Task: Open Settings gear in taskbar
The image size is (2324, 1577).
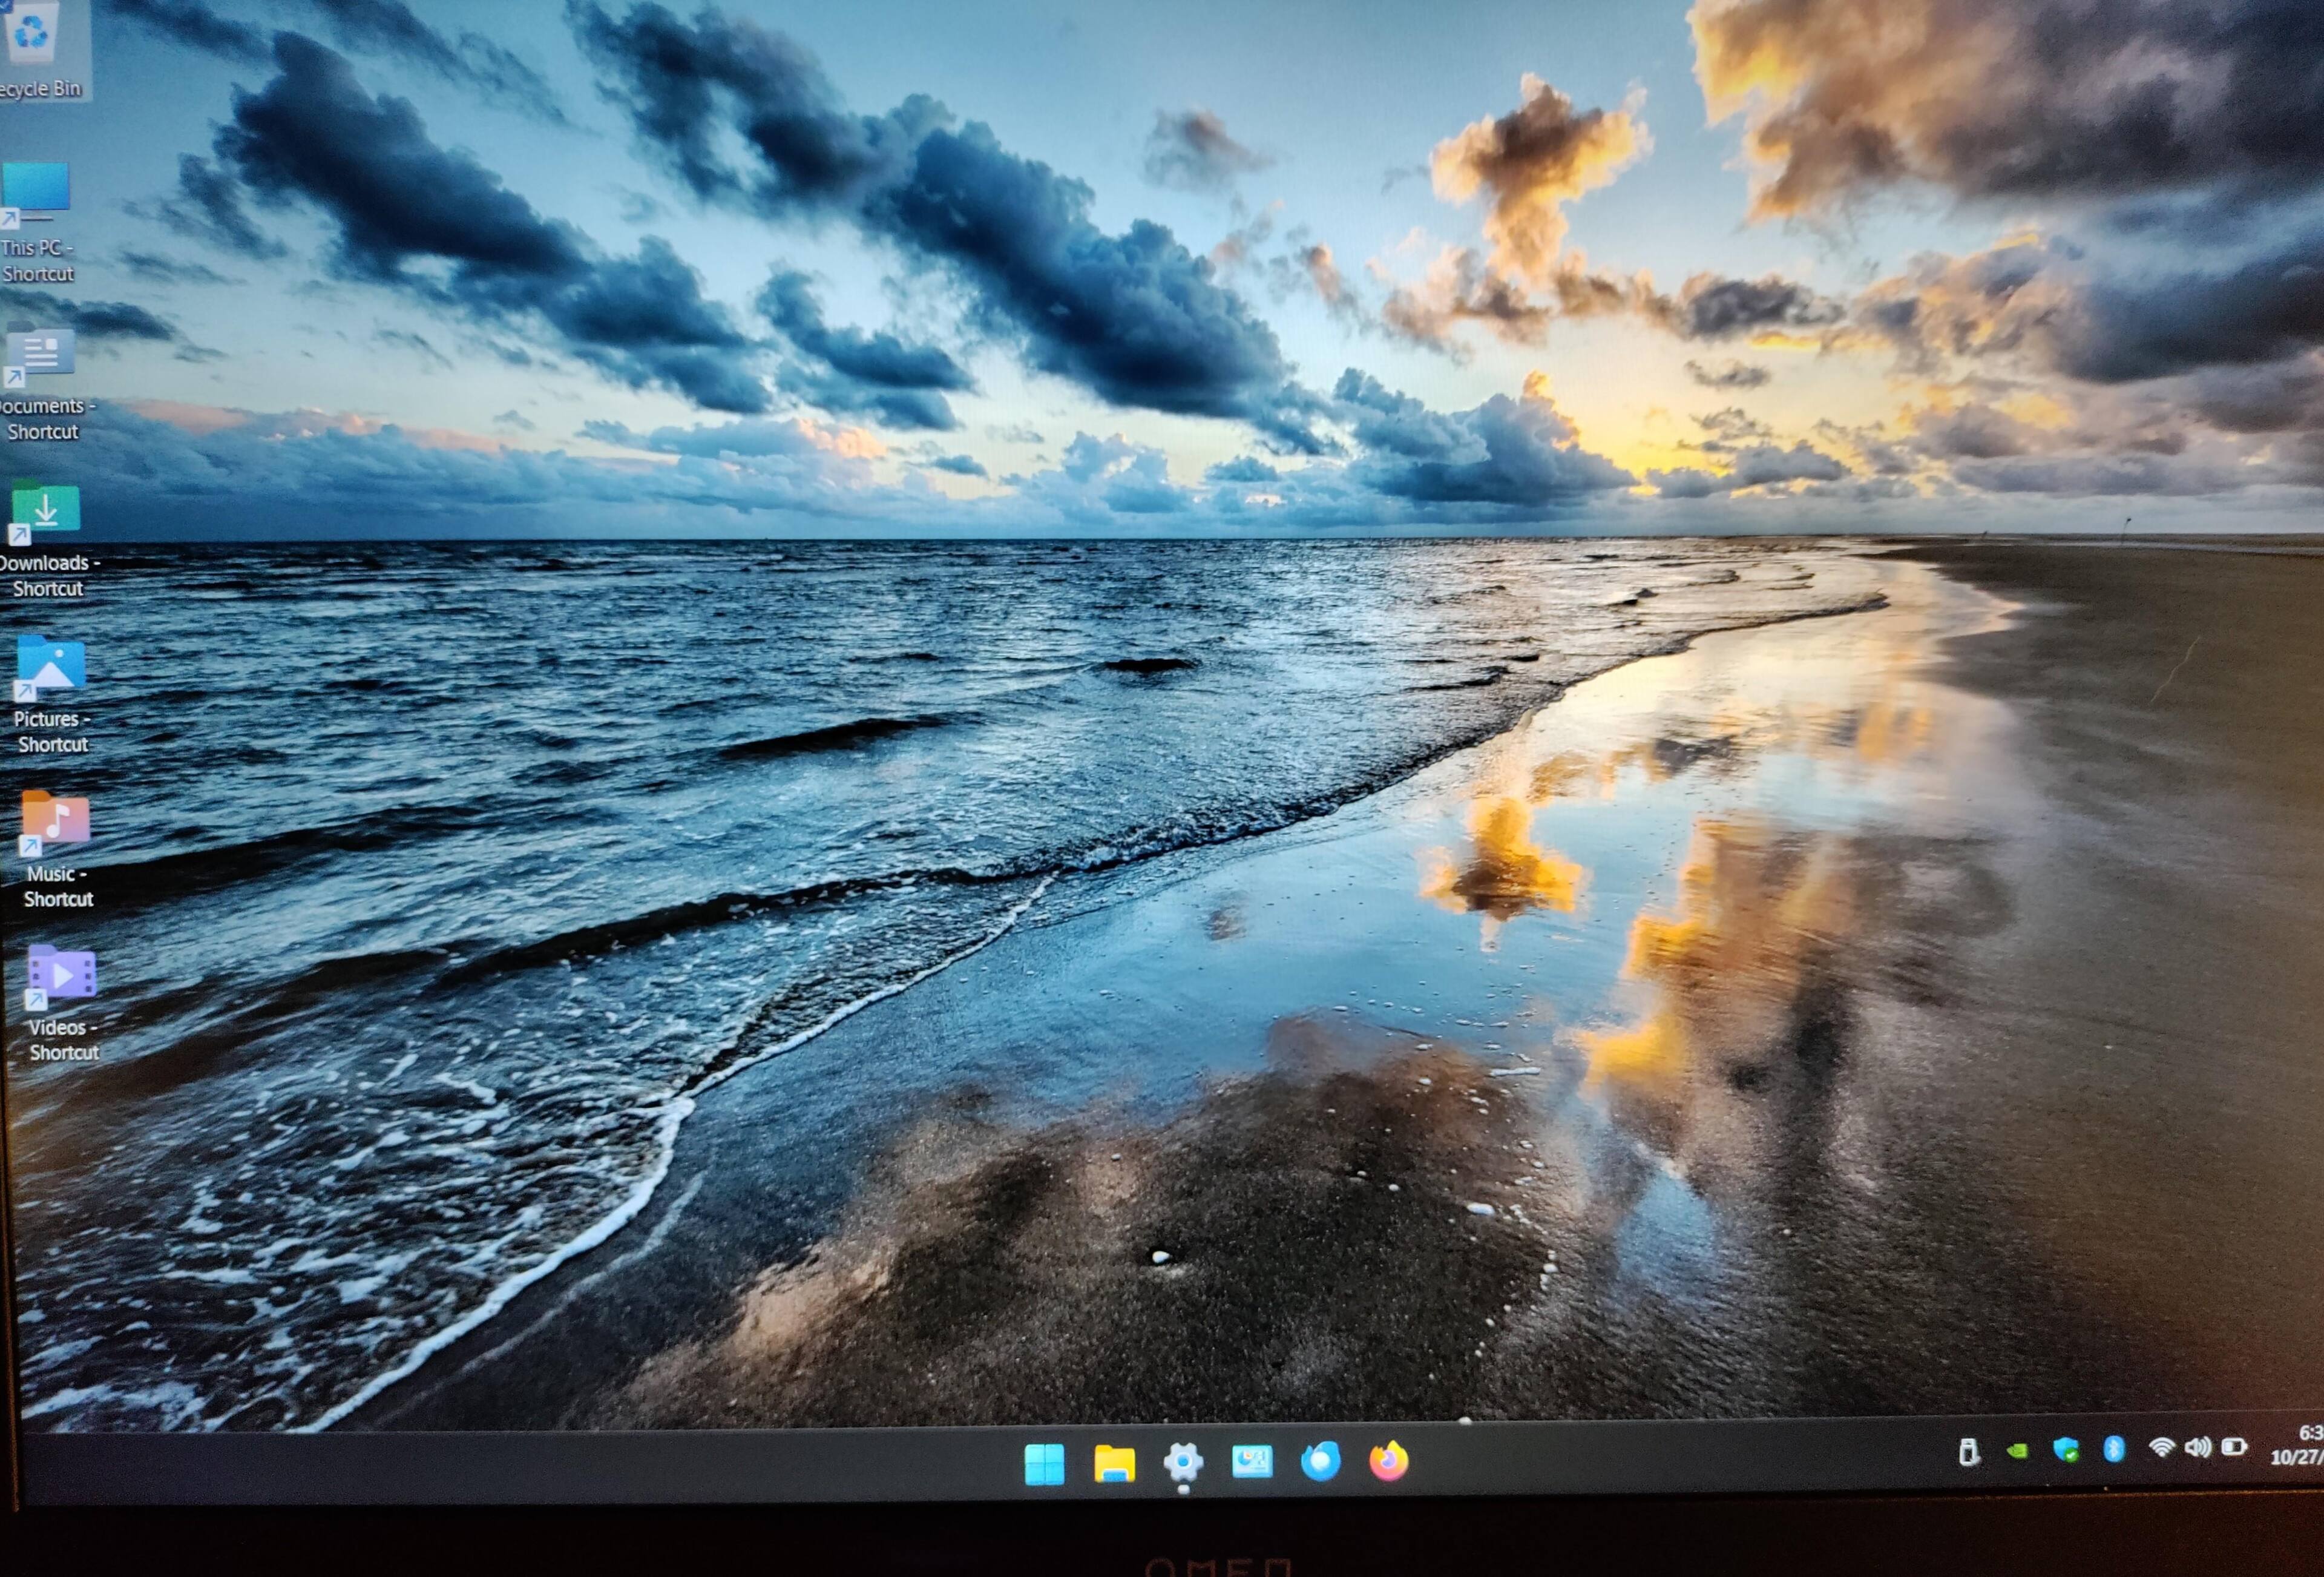Action: point(1183,1463)
